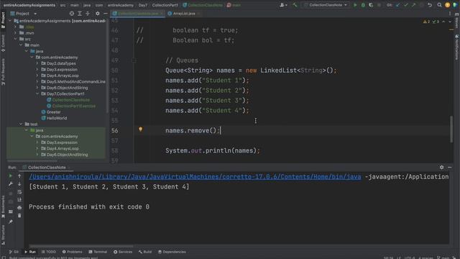
Task: Git commit checkmark icon in toolbar
Action: click(406, 5)
